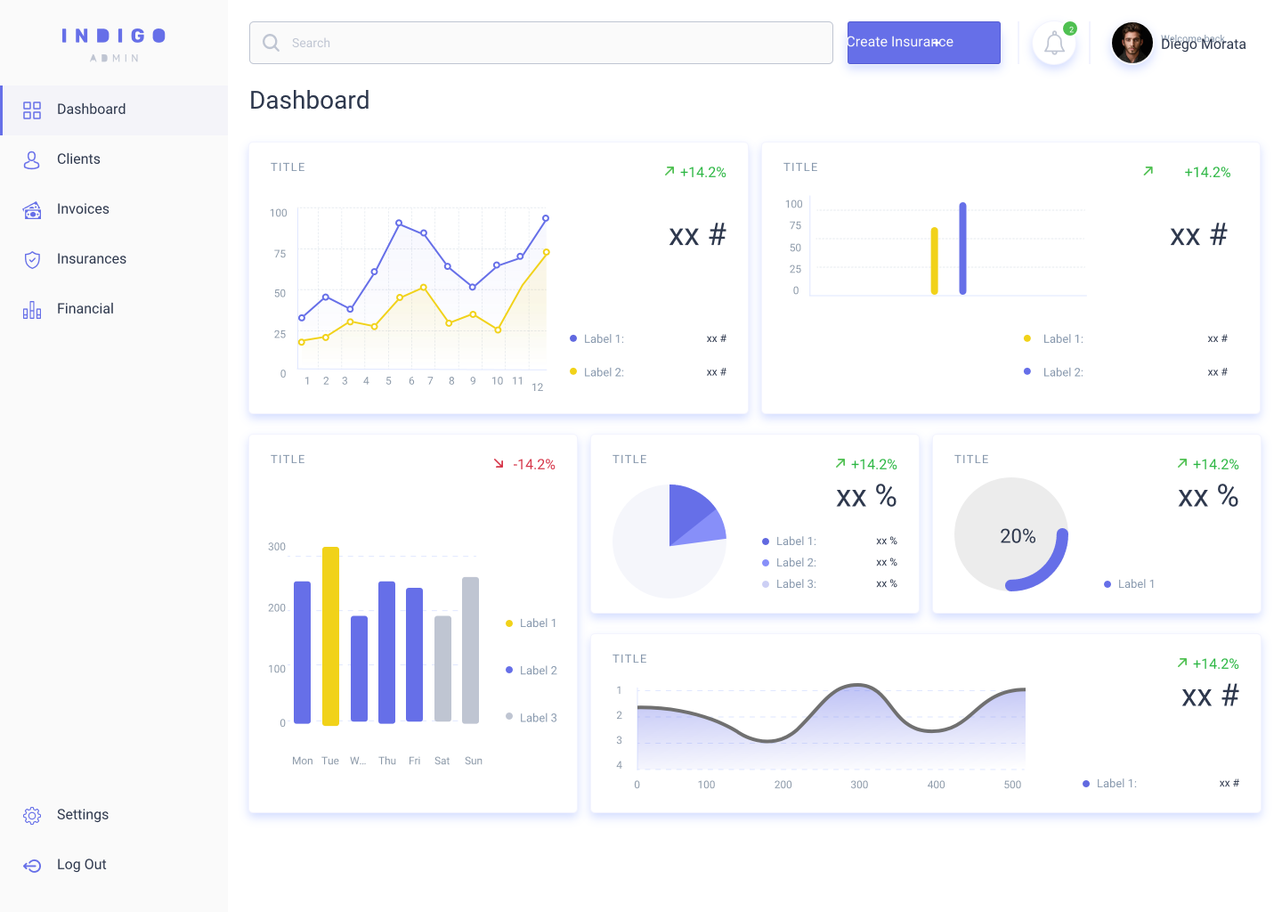Click the "Dashboard" page heading
Image resolution: width=1282 pixels, height=912 pixels.
tap(309, 101)
